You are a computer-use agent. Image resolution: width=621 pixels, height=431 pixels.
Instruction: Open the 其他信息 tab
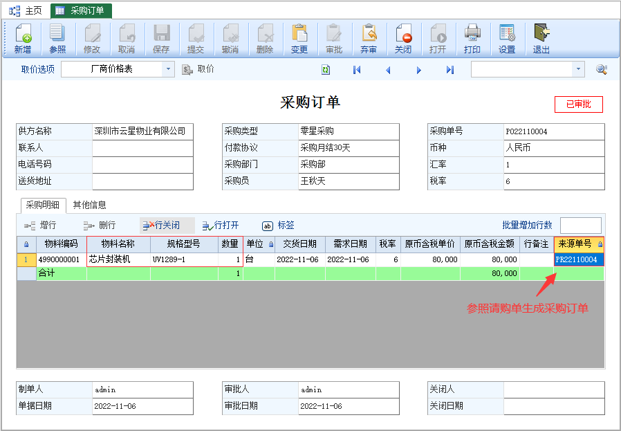[x=90, y=205]
